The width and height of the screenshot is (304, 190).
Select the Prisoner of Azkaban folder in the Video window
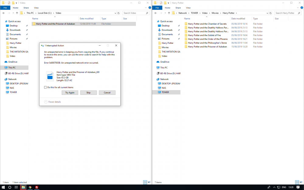84,24
